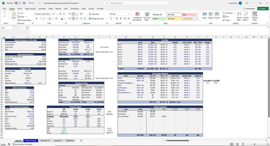Open the font size dropdown
The image size is (270, 146).
click(x=57, y=14)
